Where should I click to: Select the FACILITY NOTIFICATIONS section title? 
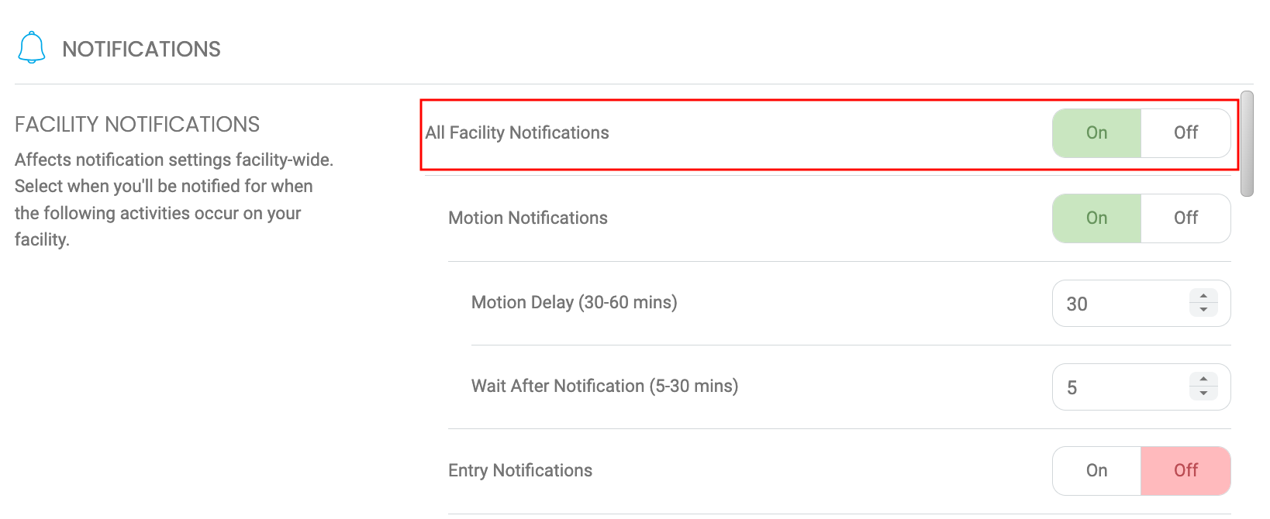[x=136, y=123]
